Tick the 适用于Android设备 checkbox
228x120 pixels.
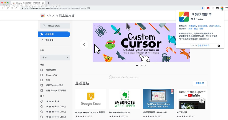[42, 85]
